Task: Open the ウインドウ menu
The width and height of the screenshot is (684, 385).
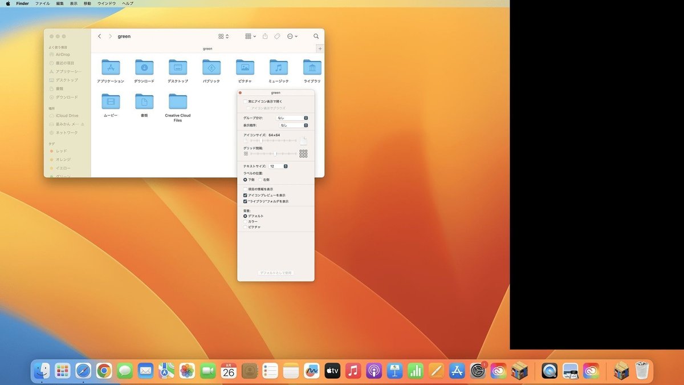Action: (107, 3)
